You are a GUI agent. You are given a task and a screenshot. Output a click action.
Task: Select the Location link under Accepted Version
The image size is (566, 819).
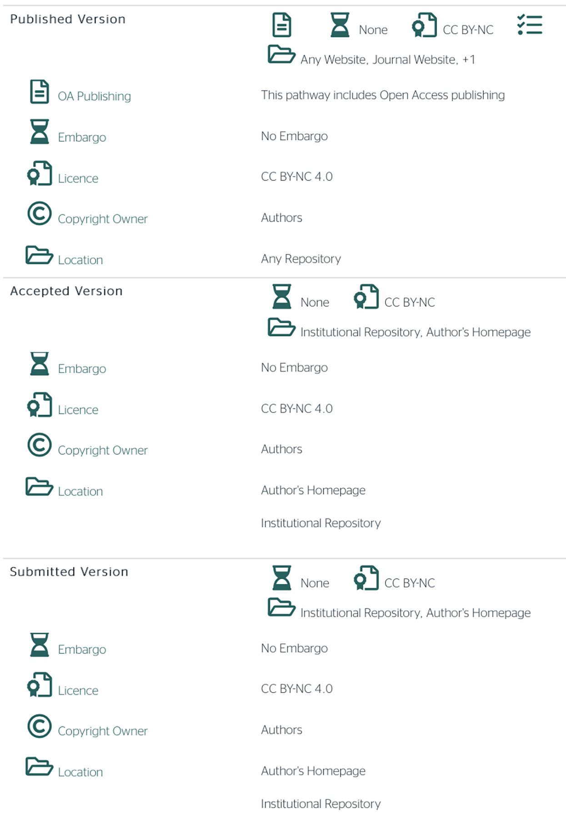[x=80, y=492]
